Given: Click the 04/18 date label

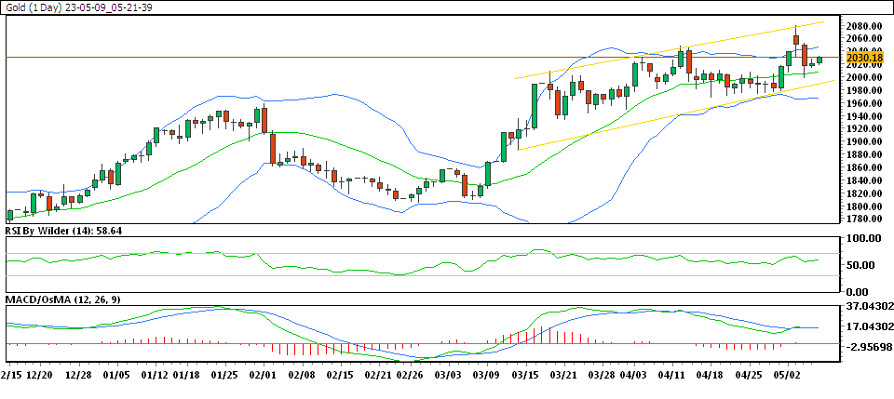Looking at the screenshot, I should pyautogui.click(x=711, y=377).
